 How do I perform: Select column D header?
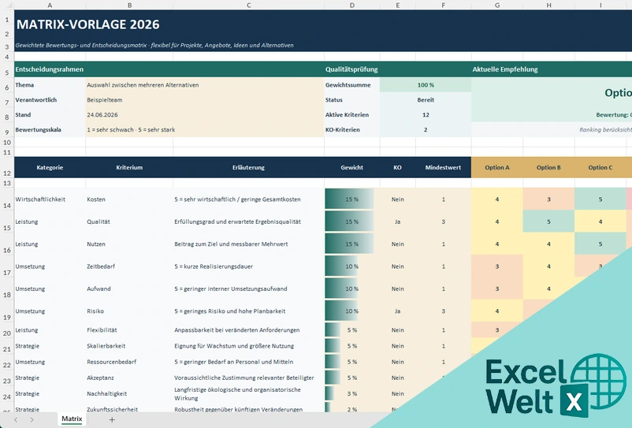(x=352, y=6)
